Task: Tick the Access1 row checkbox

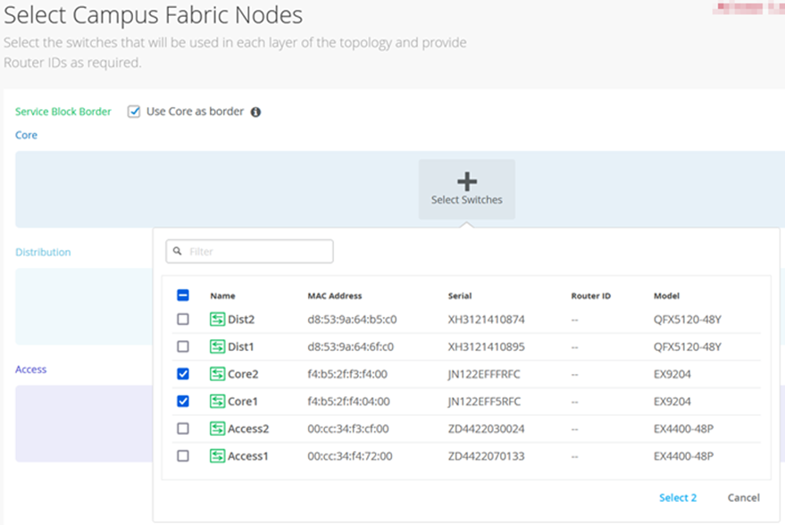Action: tap(183, 456)
